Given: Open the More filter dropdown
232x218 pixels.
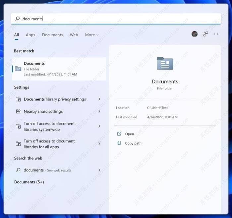Looking at the screenshot, I should [x=91, y=35].
